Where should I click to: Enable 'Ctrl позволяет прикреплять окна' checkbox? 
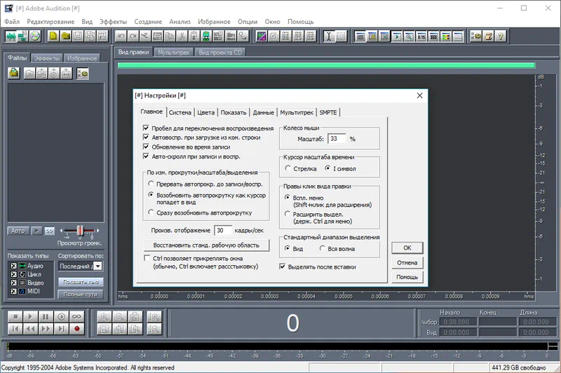147,258
